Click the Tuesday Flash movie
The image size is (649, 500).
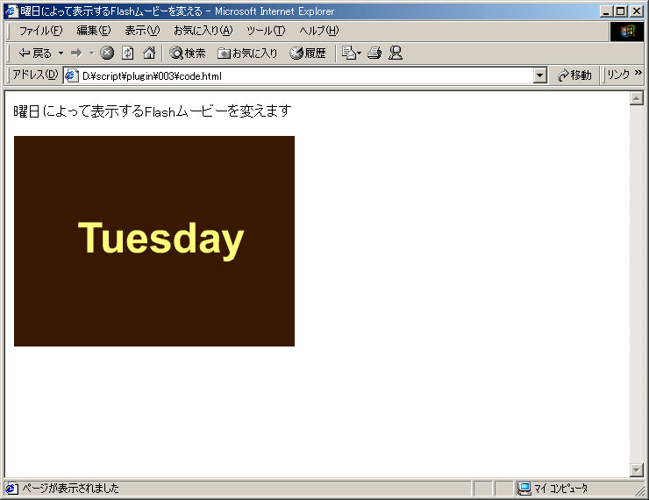pyautogui.click(x=154, y=241)
